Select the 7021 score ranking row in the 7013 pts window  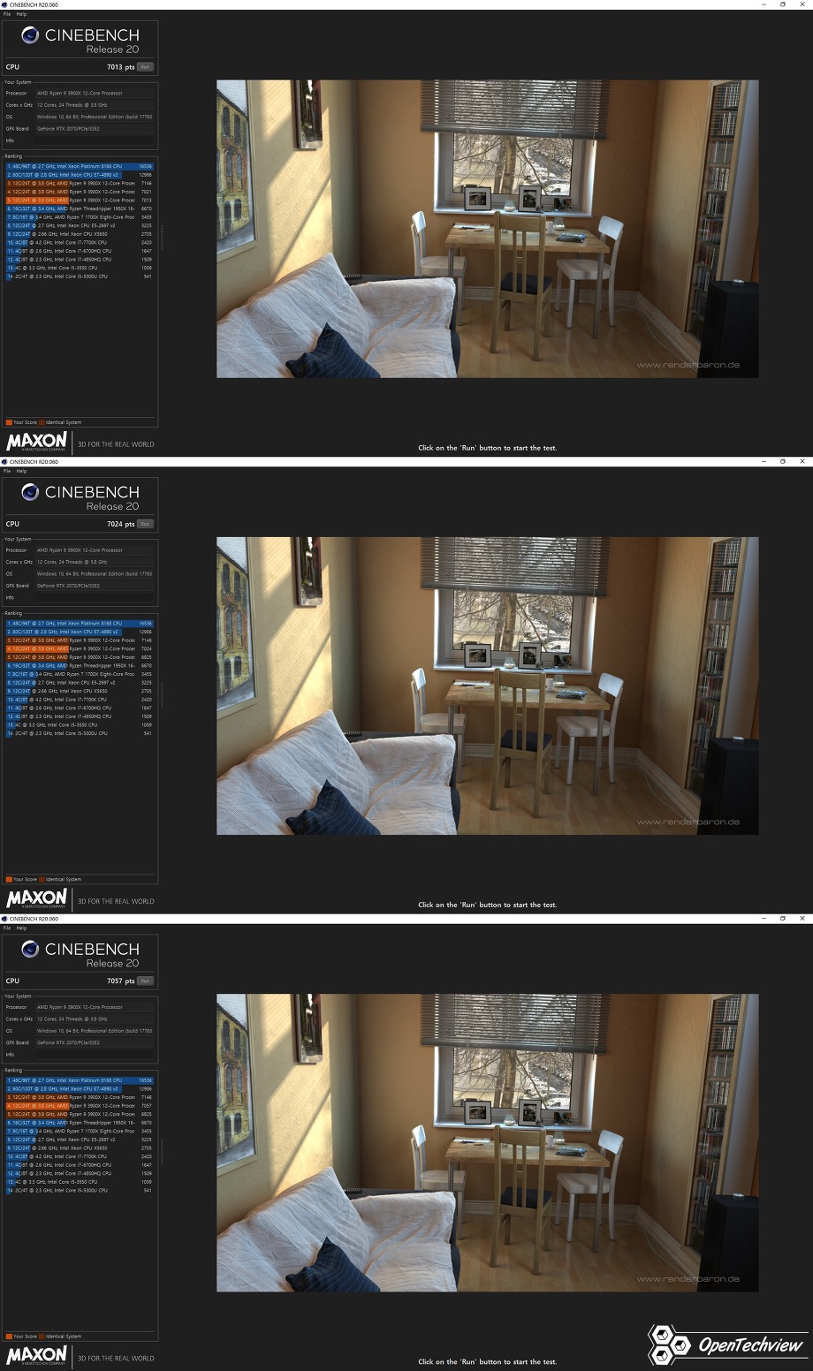click(x=80, y=192)
